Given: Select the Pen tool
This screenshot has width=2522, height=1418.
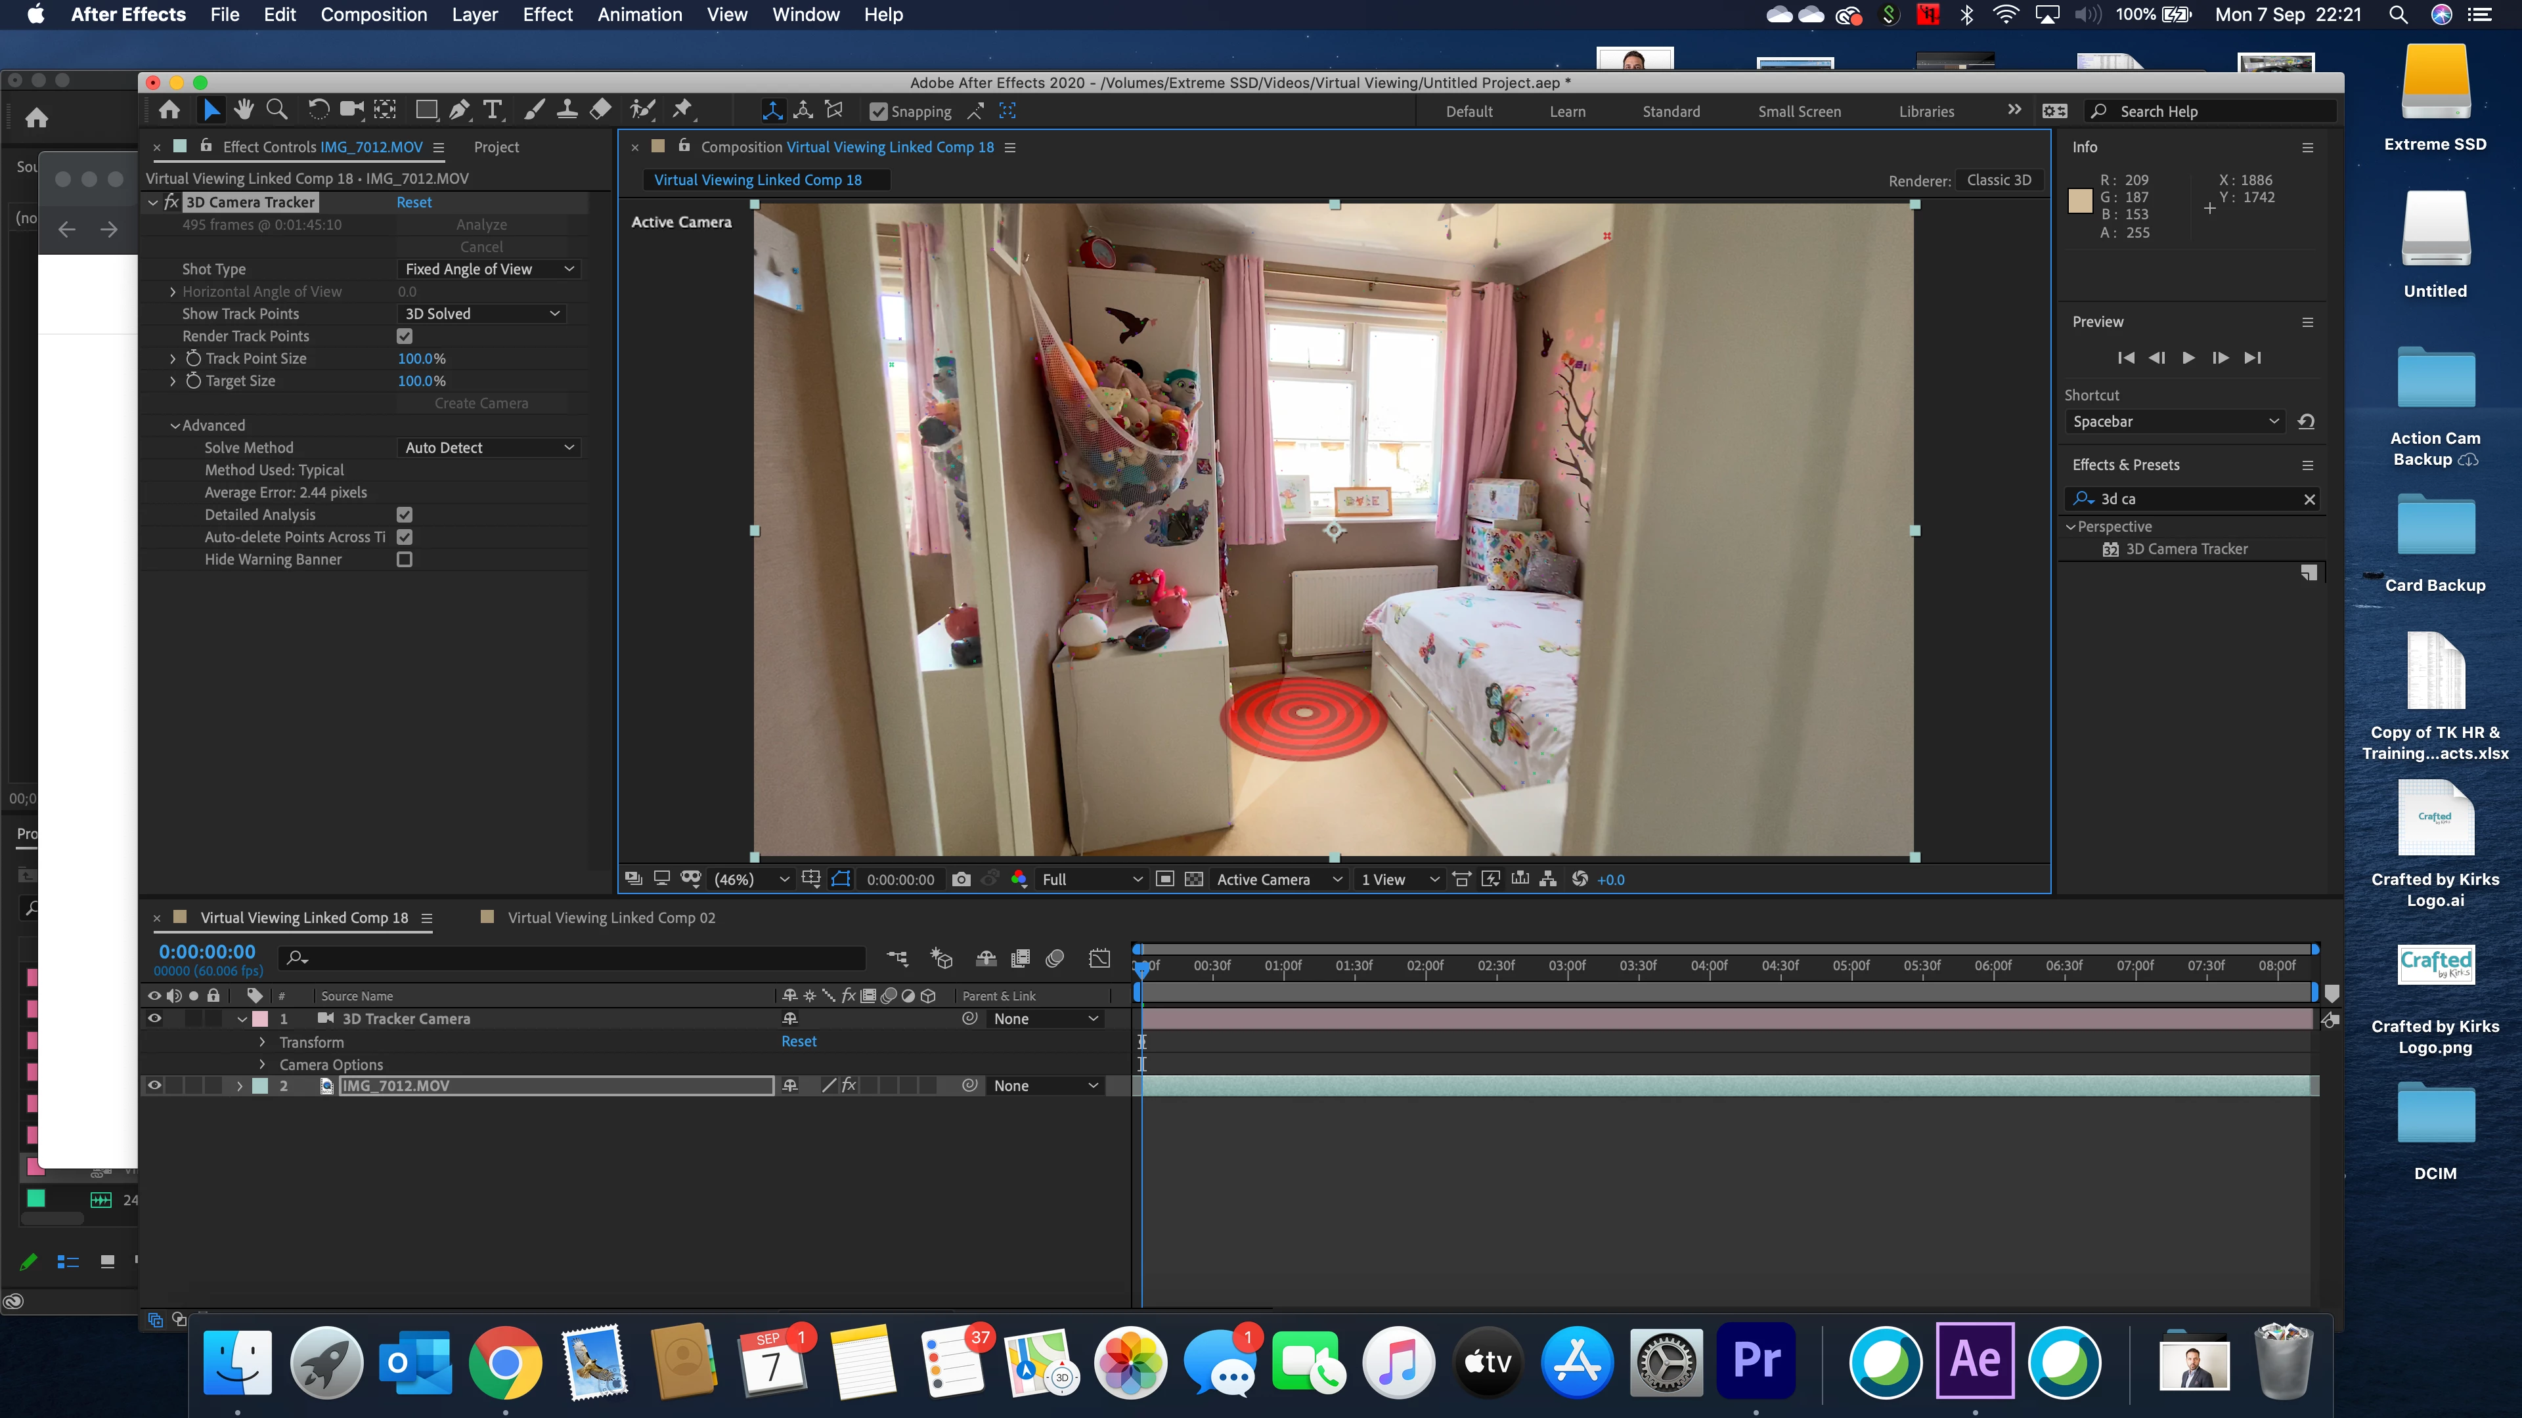Looking at the screenshot, I should point(459,110).
